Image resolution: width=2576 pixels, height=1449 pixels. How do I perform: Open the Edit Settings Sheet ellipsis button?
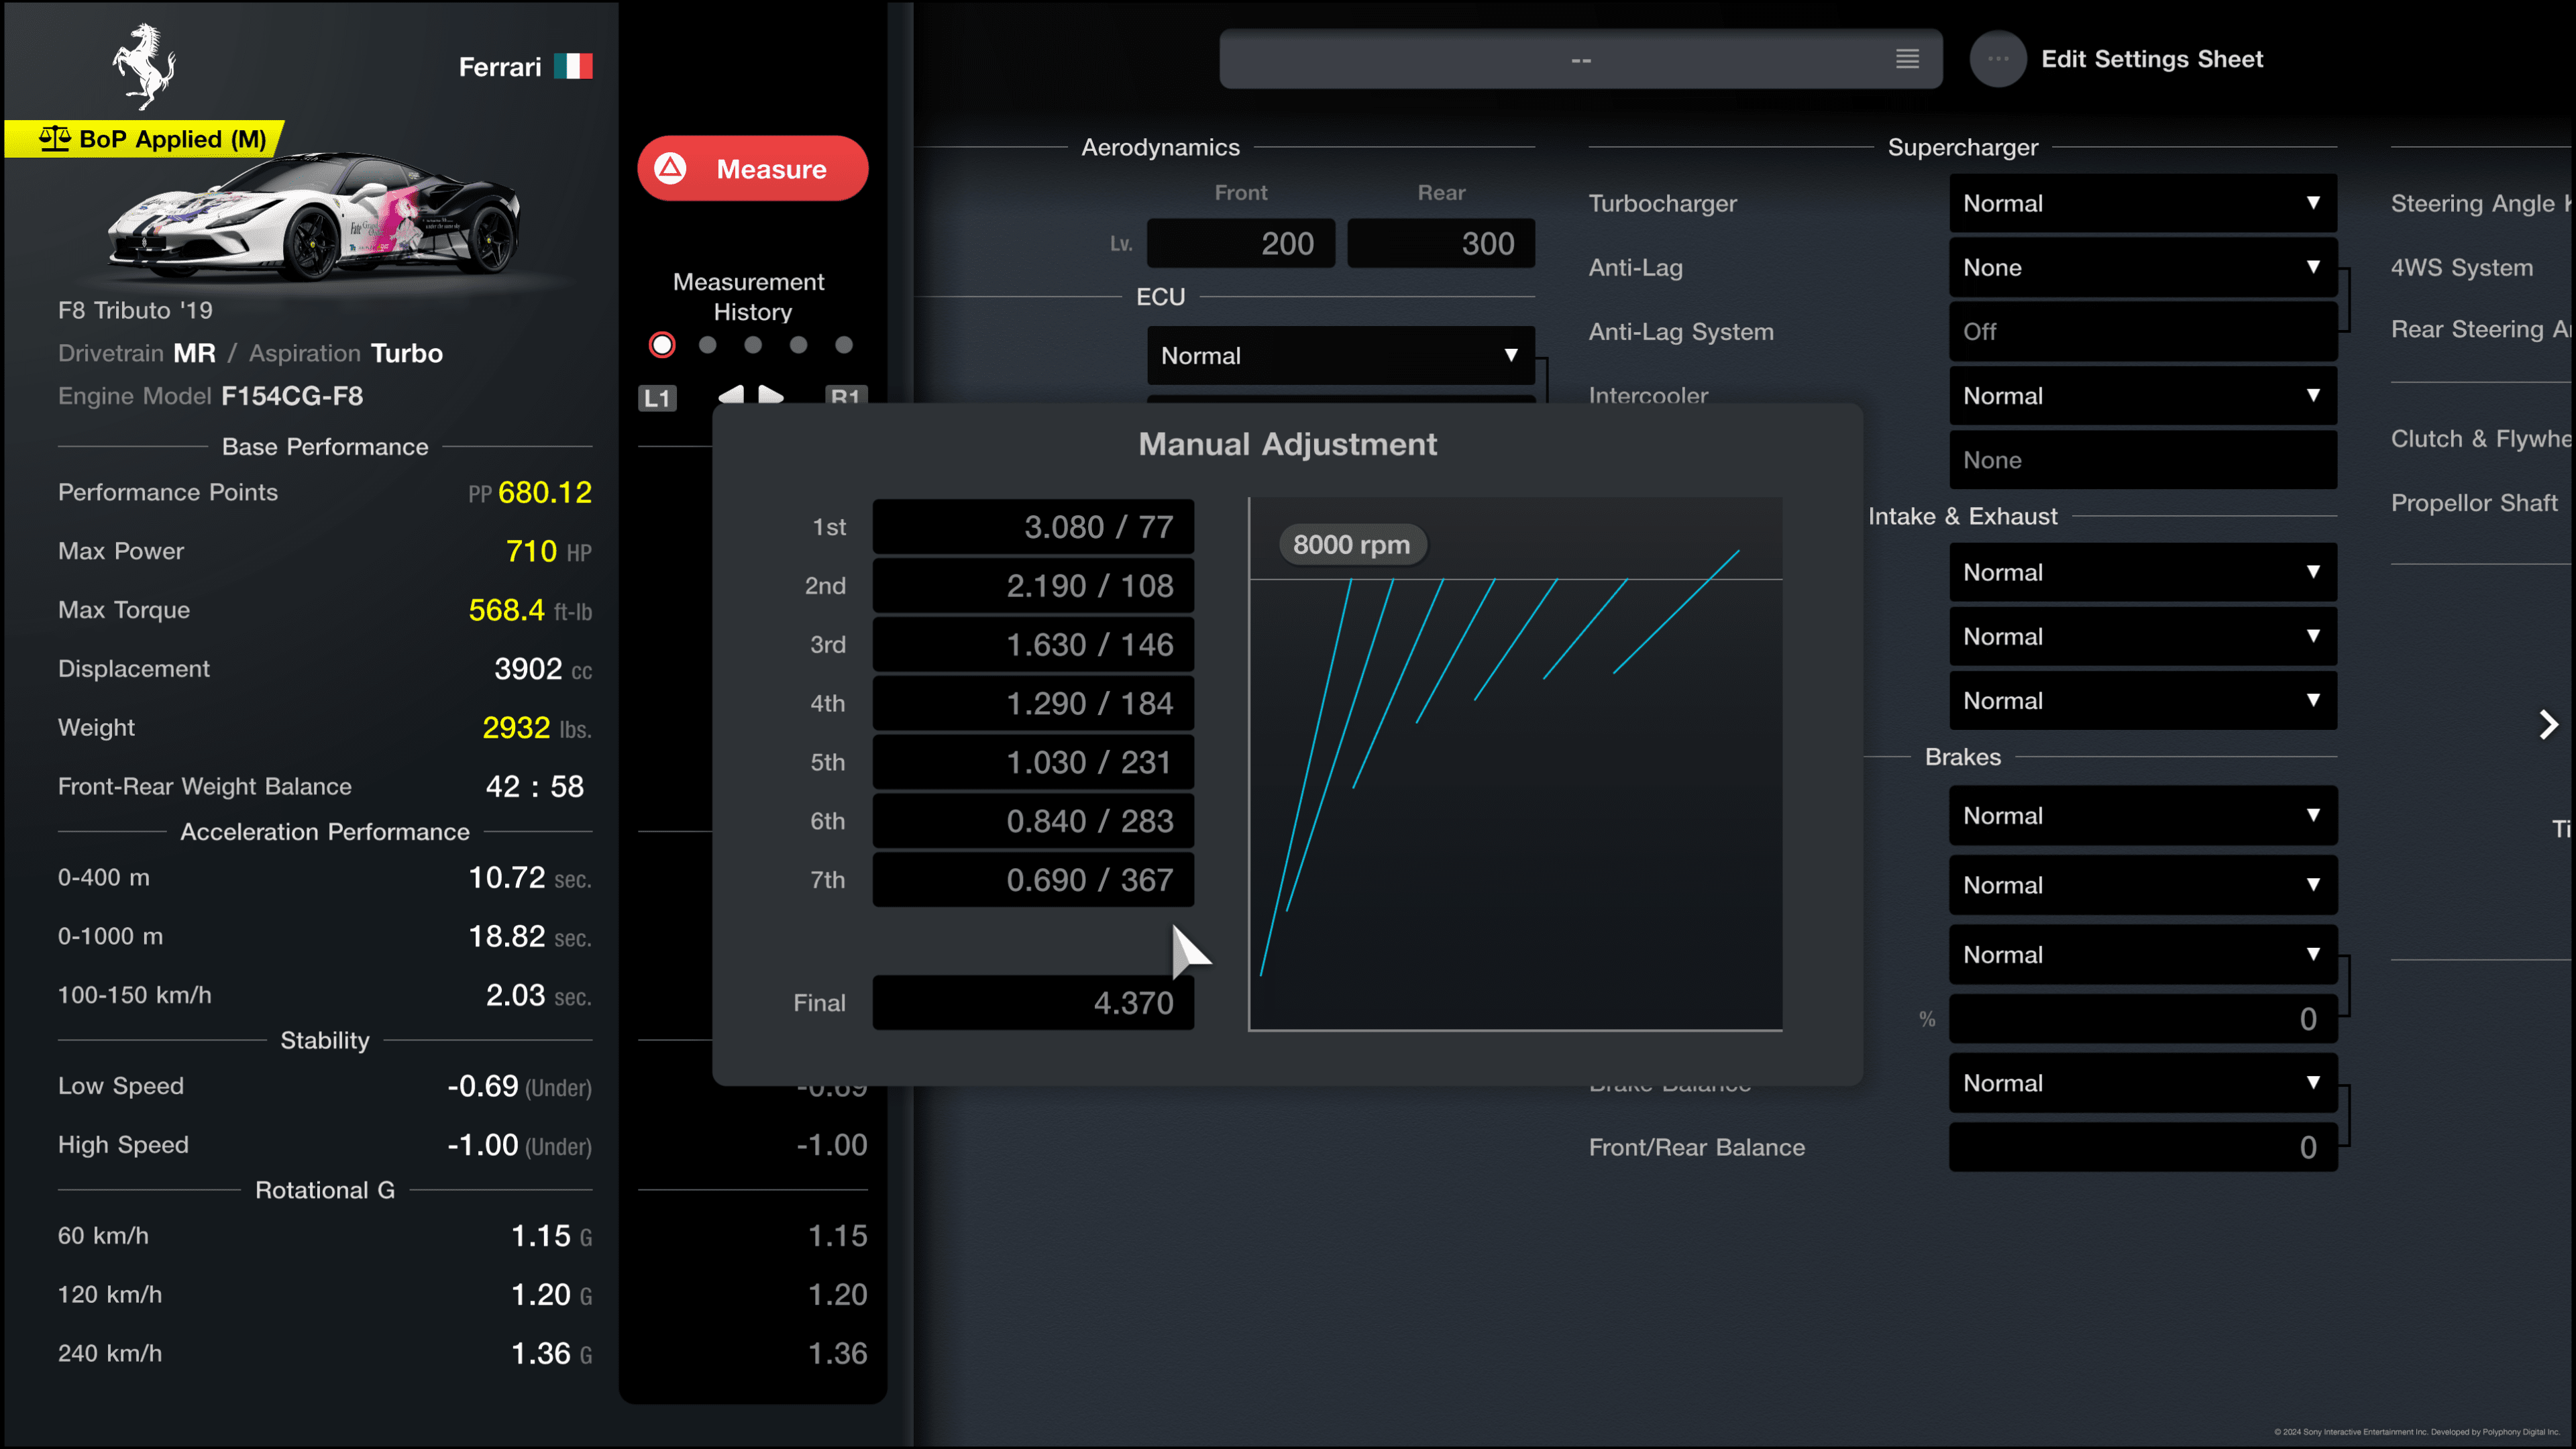(1997, 59)
